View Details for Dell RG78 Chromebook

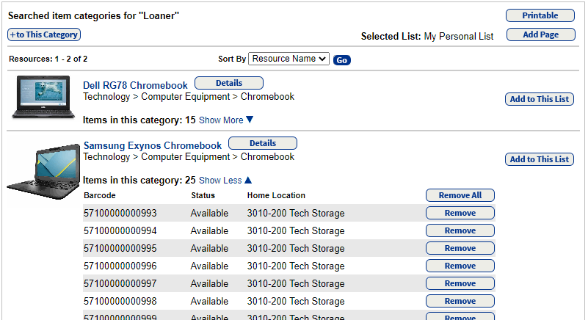tap(229, 83)
